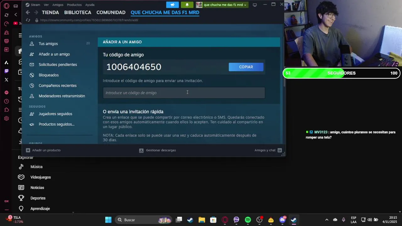402x226 pixels.
Task: Open the green notifications bell
Action: (x=187, y=5)
